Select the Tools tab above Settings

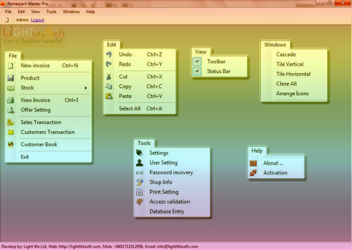coord(144,143)
